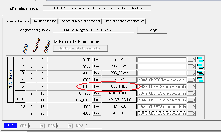Click the POS_STW2 signal button
Image resolution: width=224 pixels, height=140 pixels.
tap(119, 73)
